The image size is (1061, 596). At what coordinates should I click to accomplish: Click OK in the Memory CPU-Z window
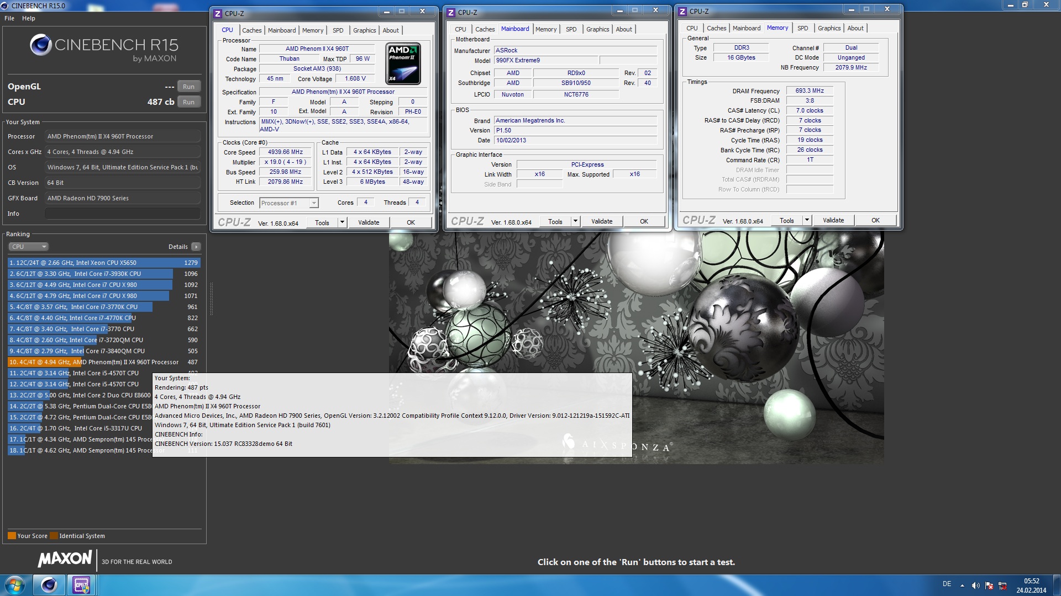pos(876,220)
